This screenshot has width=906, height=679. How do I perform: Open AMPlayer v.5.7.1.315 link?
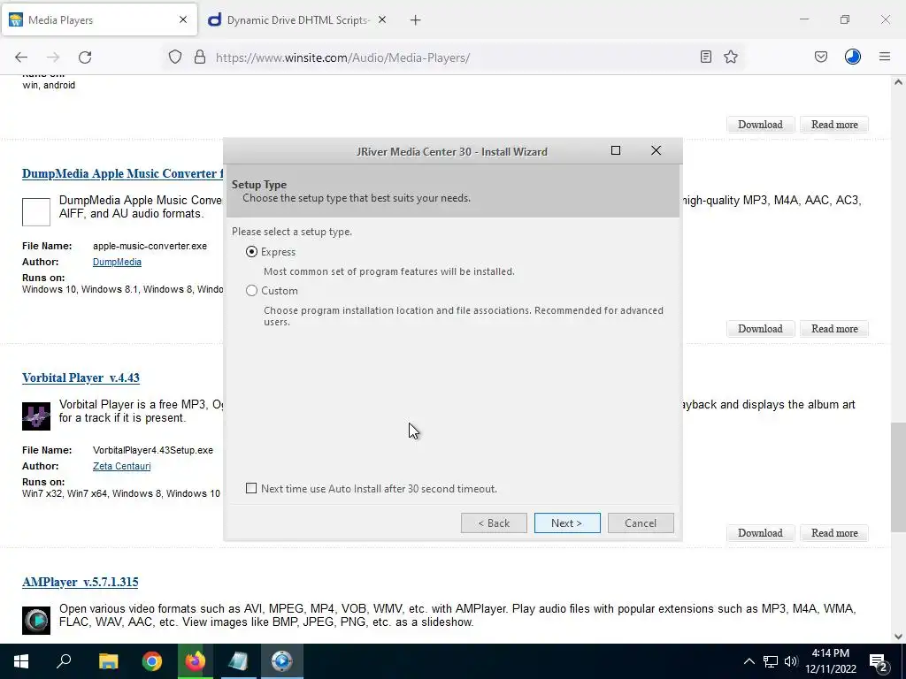(81, 582)
